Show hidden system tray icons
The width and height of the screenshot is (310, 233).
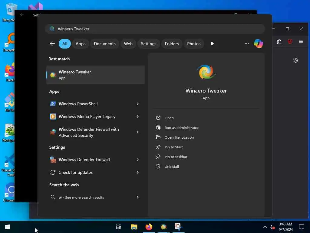point(265,227)
